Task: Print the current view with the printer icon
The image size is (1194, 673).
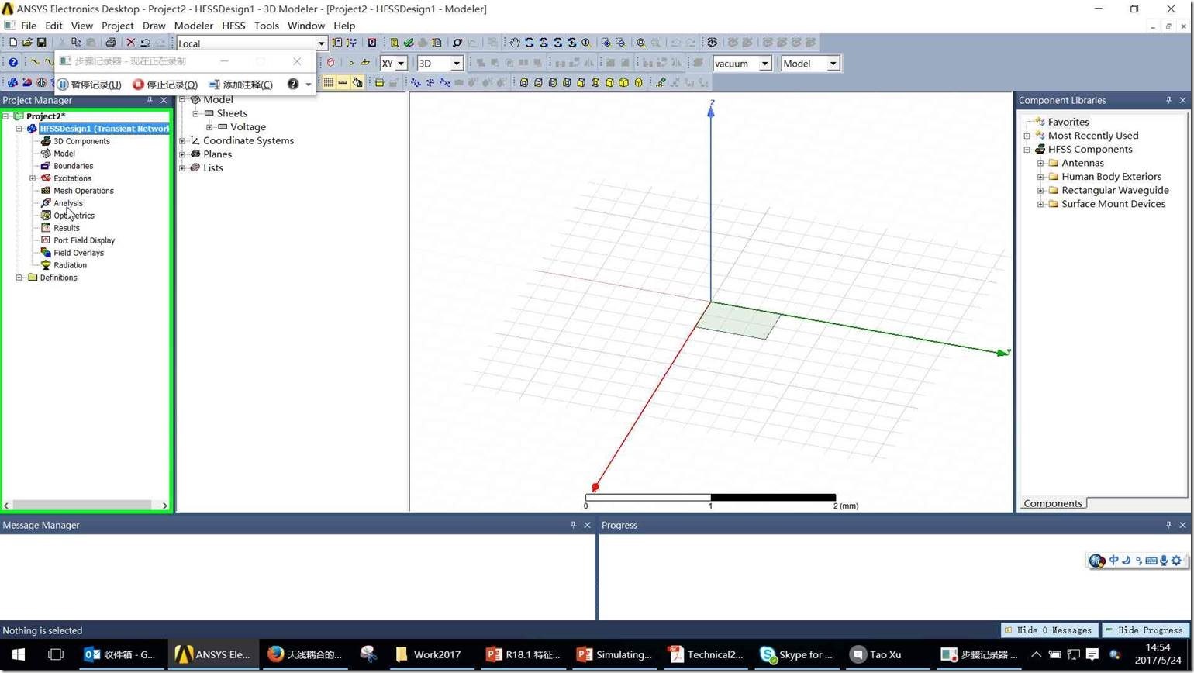Action: point(111,43)
